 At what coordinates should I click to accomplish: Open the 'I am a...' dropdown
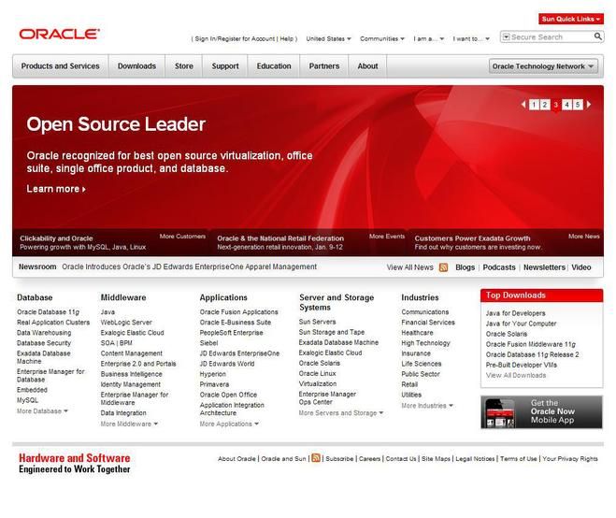point(428,39)
